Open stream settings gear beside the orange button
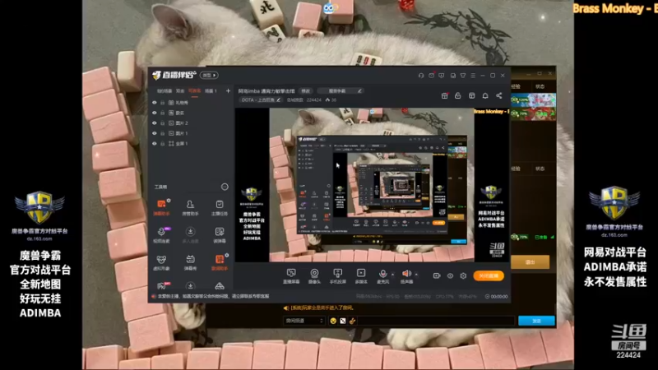Image resolution: width=658 pixels, height=370 pixels. point(463,275)
